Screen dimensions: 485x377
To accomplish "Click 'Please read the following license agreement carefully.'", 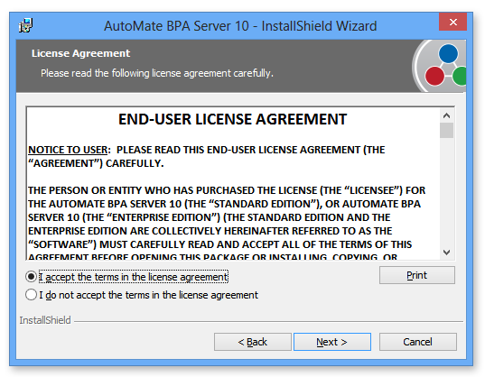I will [157, 73].
